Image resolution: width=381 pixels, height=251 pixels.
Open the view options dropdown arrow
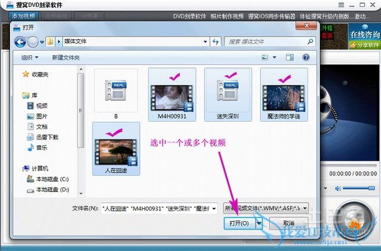pos(274,57)
